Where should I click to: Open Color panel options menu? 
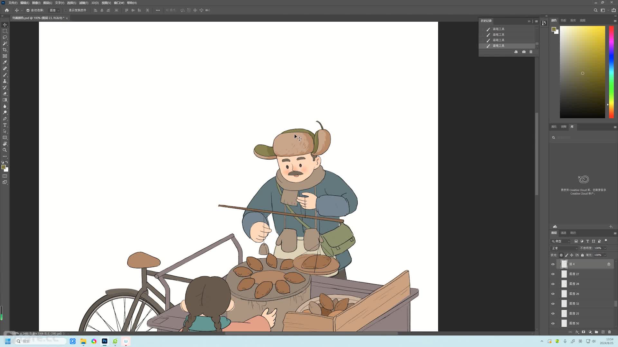pyautogui.click(x=615, y=21)
